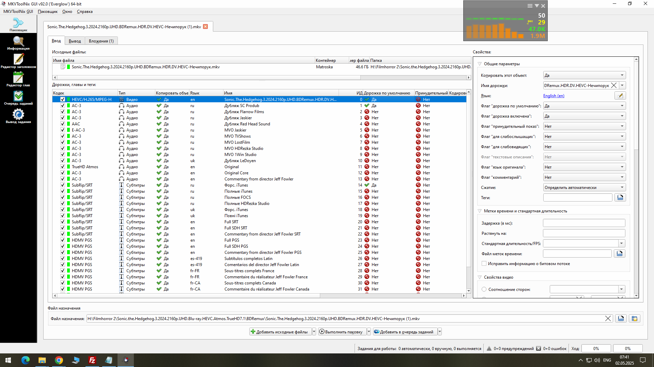Click Растянуть на input field
The height and width of the screenshot is (367, 654).
pyautogui.click(x=584, y=233)
